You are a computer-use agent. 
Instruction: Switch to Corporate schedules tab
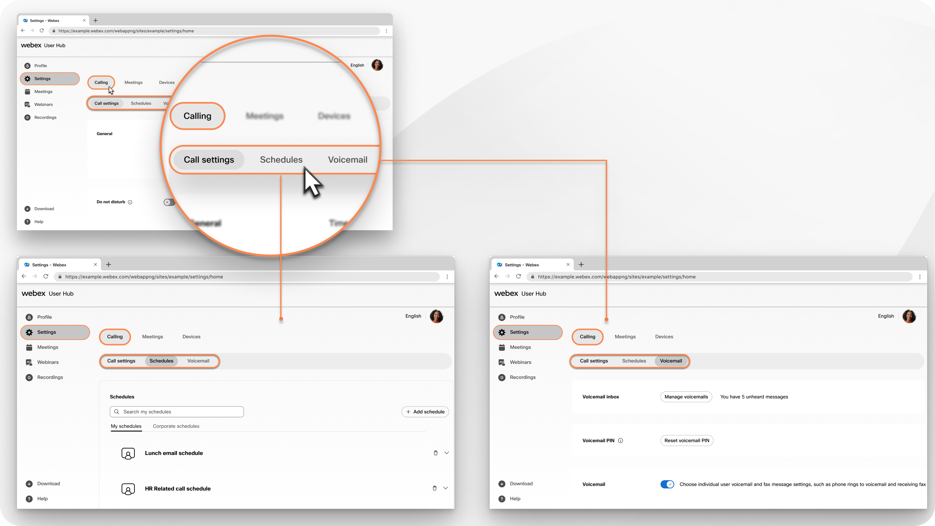tap(176, 426)
